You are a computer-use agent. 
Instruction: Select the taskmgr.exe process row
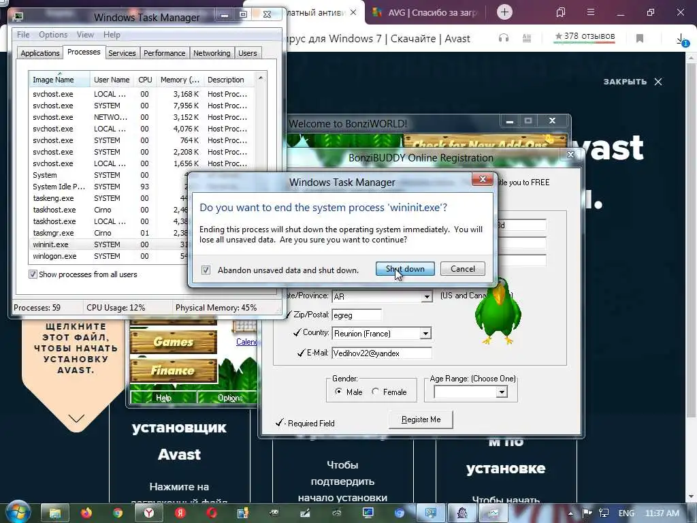tap(109, 233)
